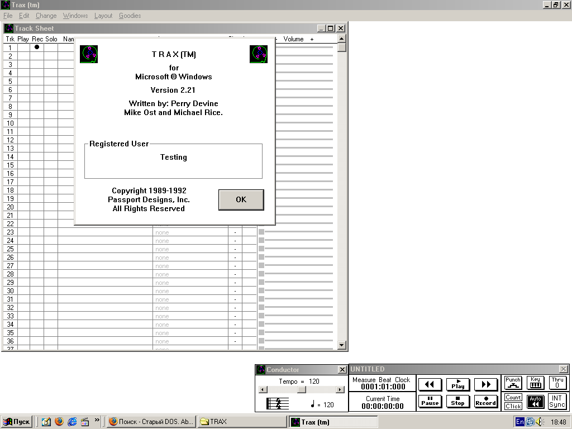Toggle the Punch recording option
The width and height of the screenshot is (572, 429).
513,383
